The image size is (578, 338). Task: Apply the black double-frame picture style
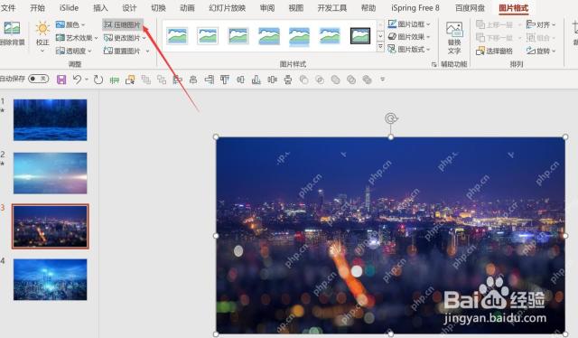pos(360,36)
